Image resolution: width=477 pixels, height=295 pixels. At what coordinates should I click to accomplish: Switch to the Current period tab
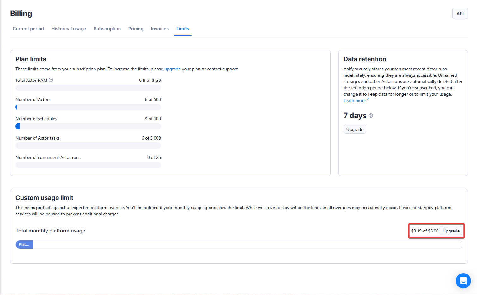tap(28, 29)
